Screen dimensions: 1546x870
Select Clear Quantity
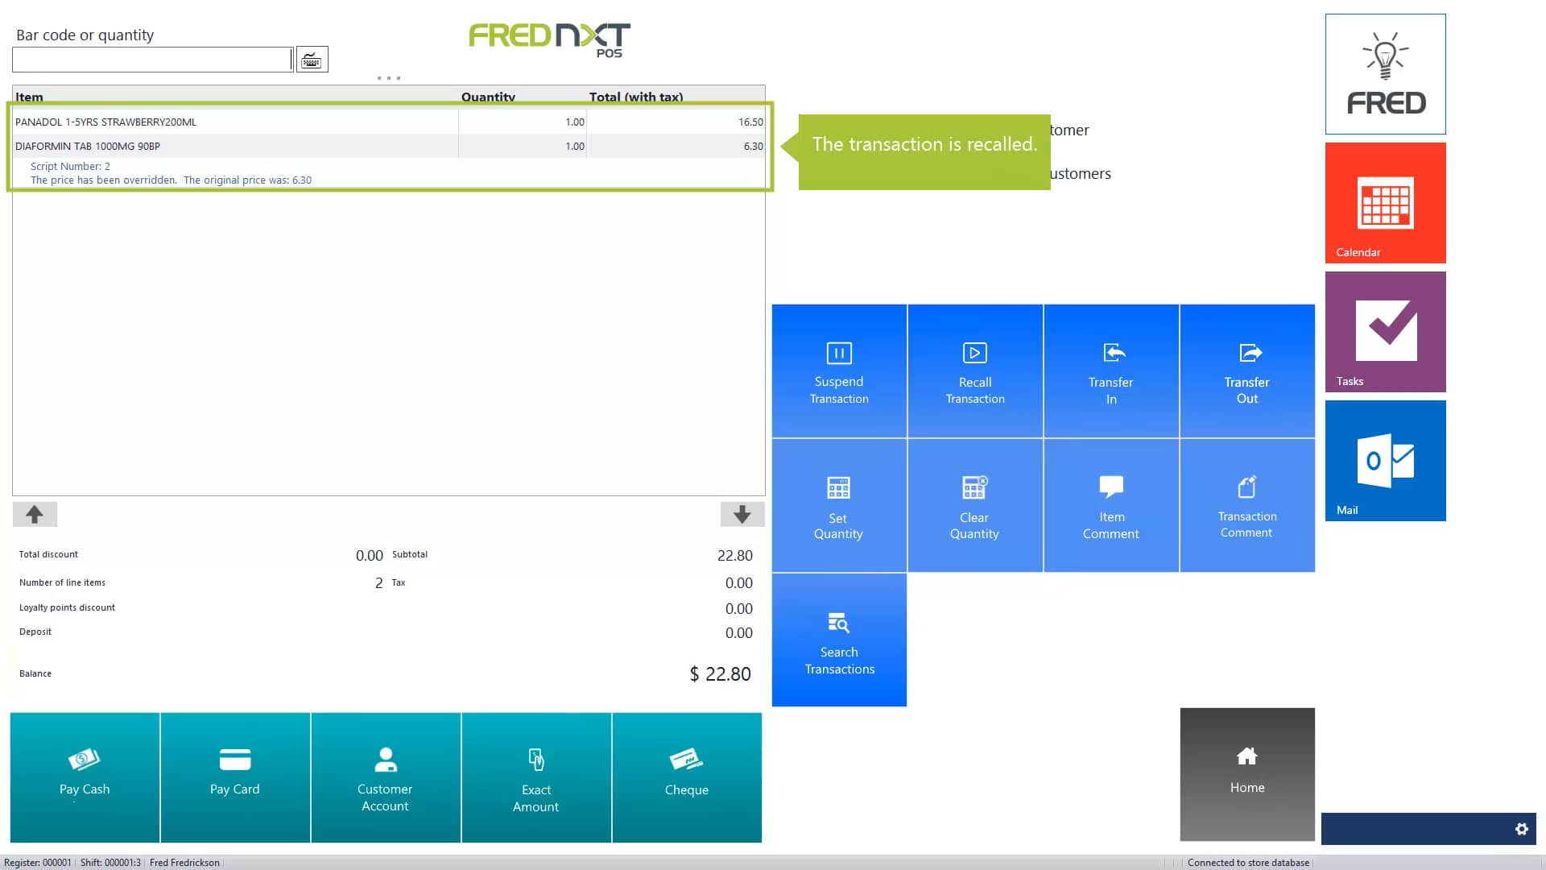[x=974, y=506]
